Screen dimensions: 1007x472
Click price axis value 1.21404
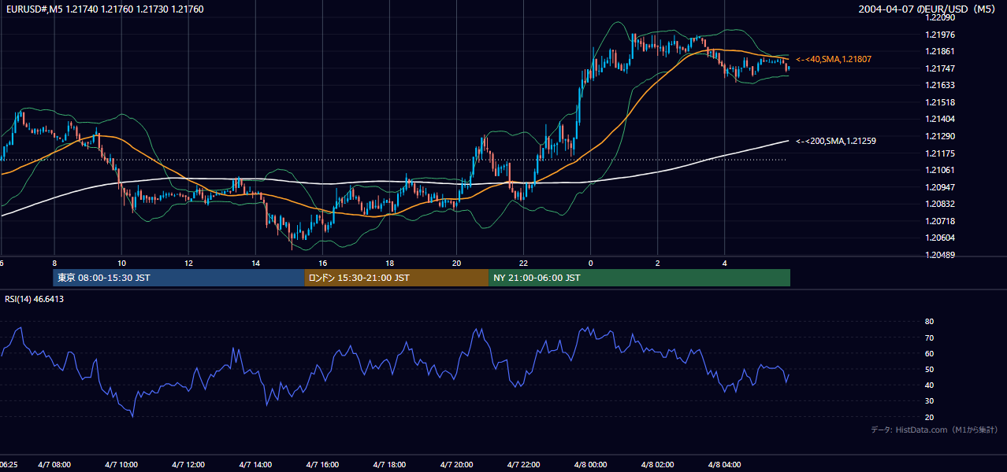point(939,119)
